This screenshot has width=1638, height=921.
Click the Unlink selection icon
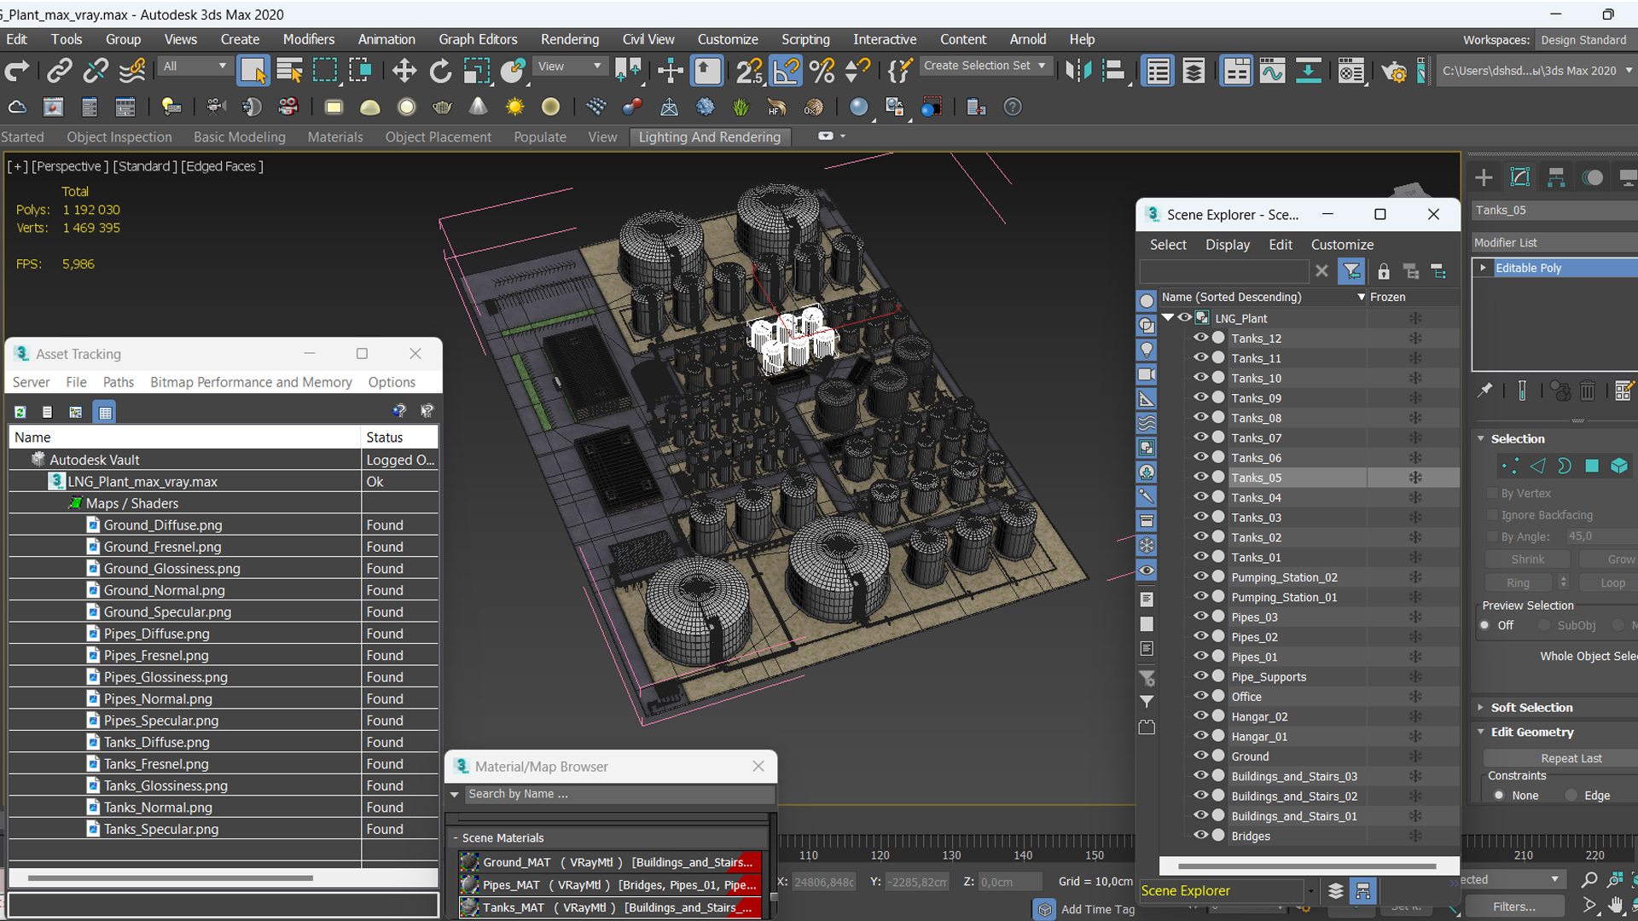click(x=95, y=71)
